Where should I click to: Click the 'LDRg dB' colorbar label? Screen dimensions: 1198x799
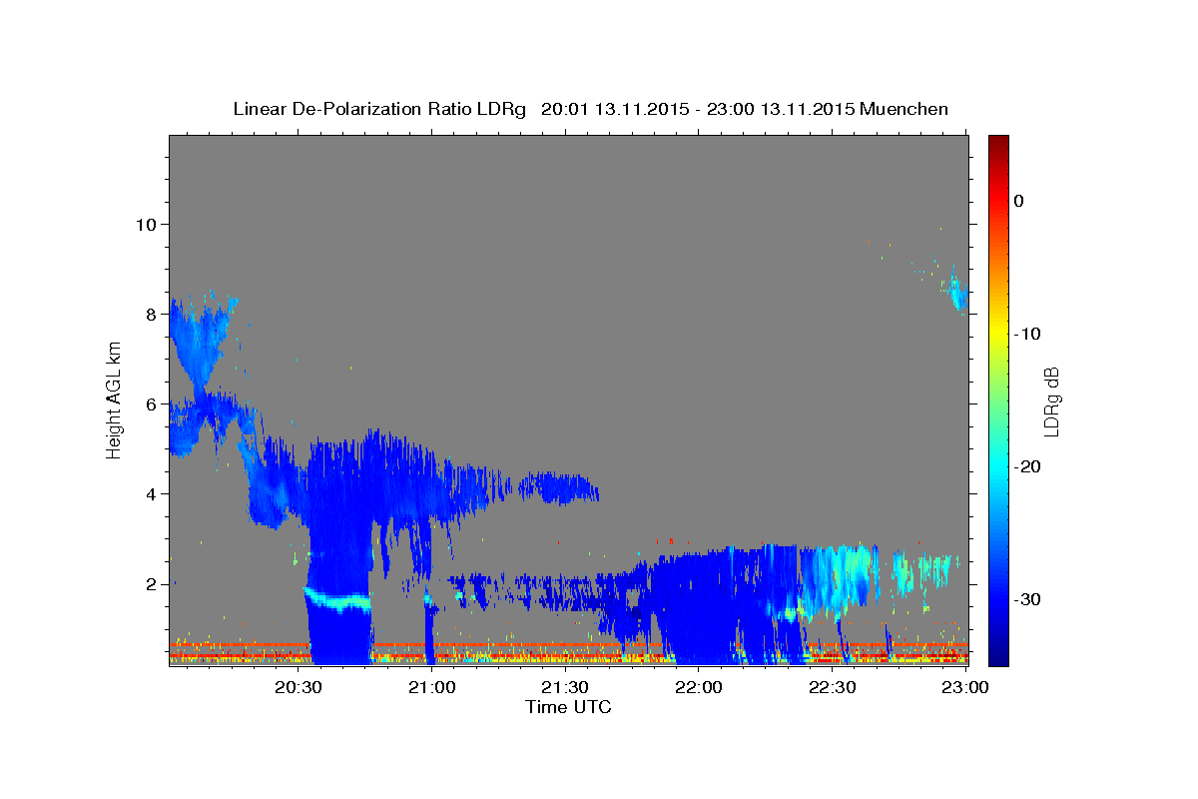[1050, 400]
